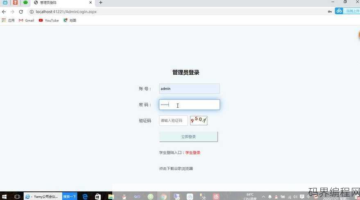
Task: Click the 搜索一下 search button in taskbar
Action: click(x=70, y=197)
